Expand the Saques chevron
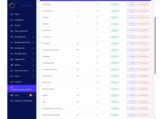 33,65
